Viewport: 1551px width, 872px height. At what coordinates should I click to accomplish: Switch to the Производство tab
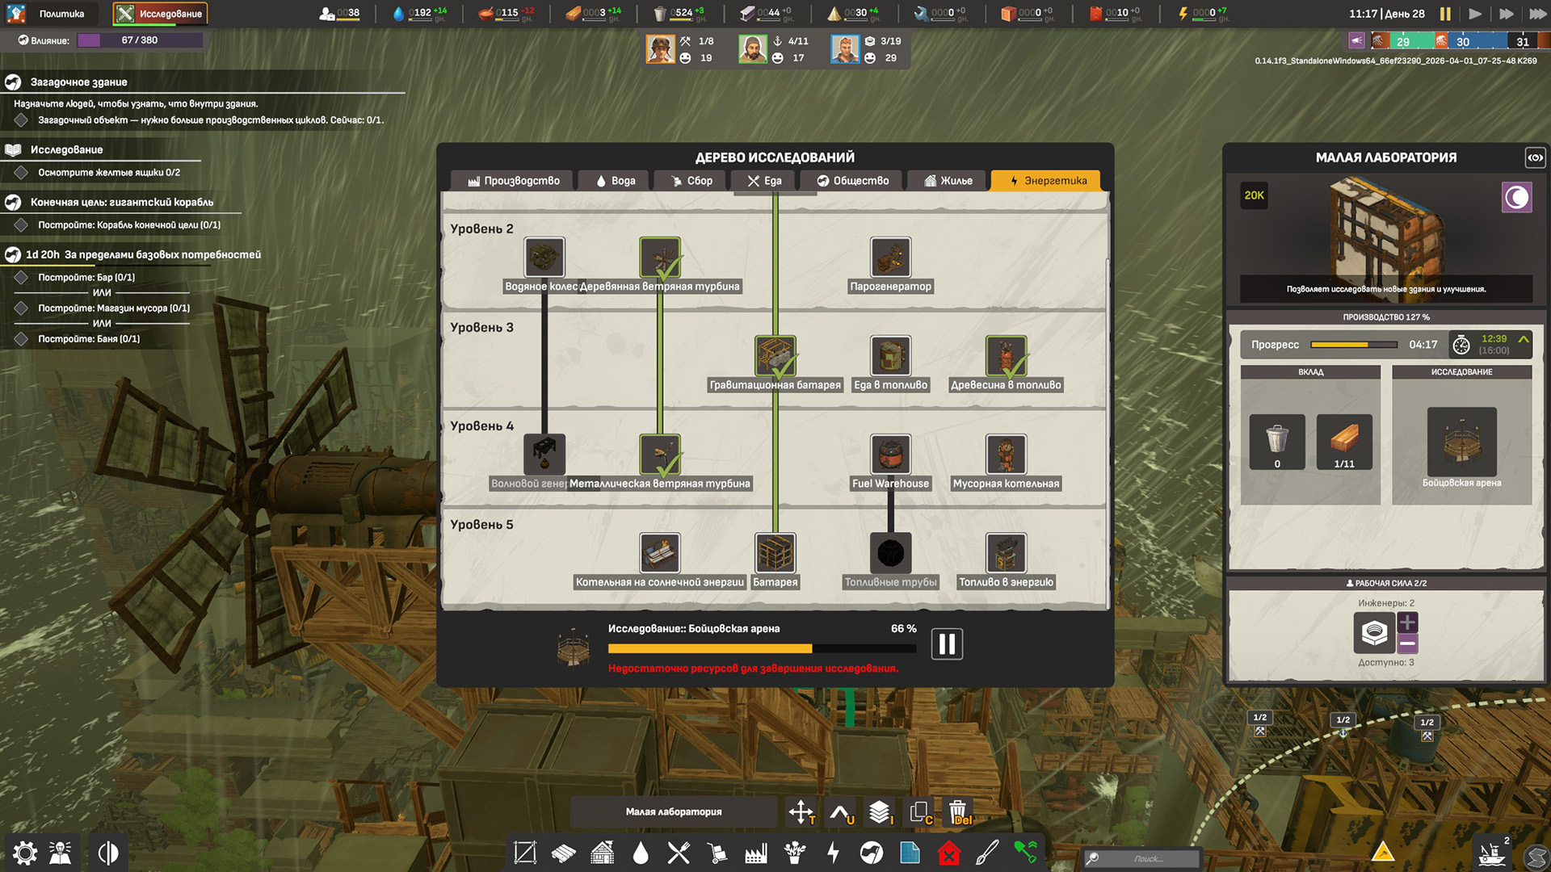click(513, 181)
